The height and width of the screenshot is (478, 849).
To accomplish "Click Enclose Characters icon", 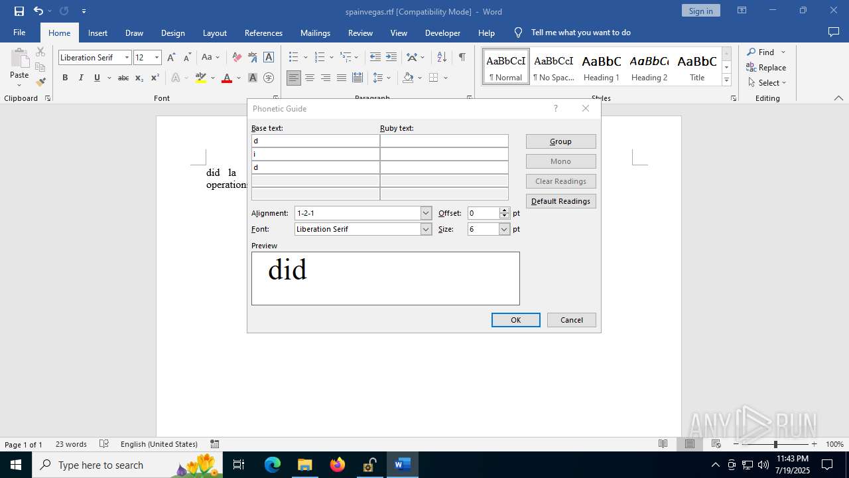I will pyautogui.click(x=269, y=78).
